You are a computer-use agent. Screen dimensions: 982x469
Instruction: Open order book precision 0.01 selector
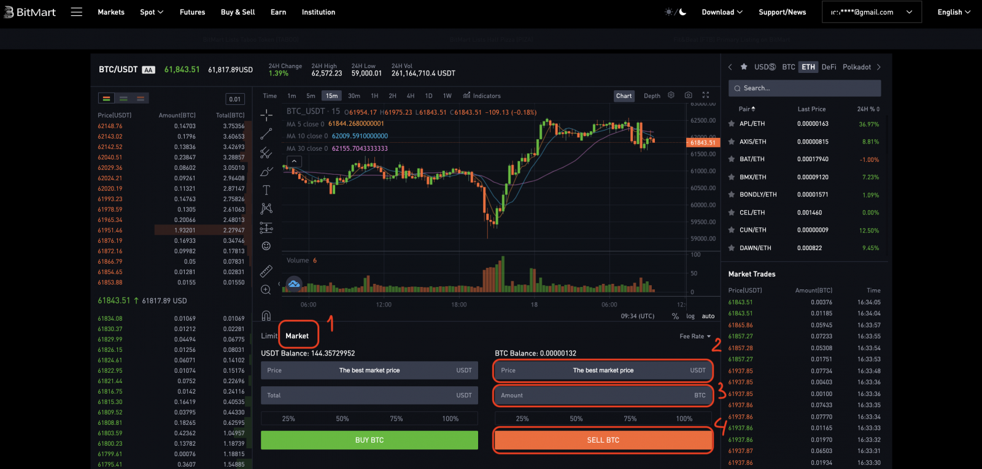(235, 99)
